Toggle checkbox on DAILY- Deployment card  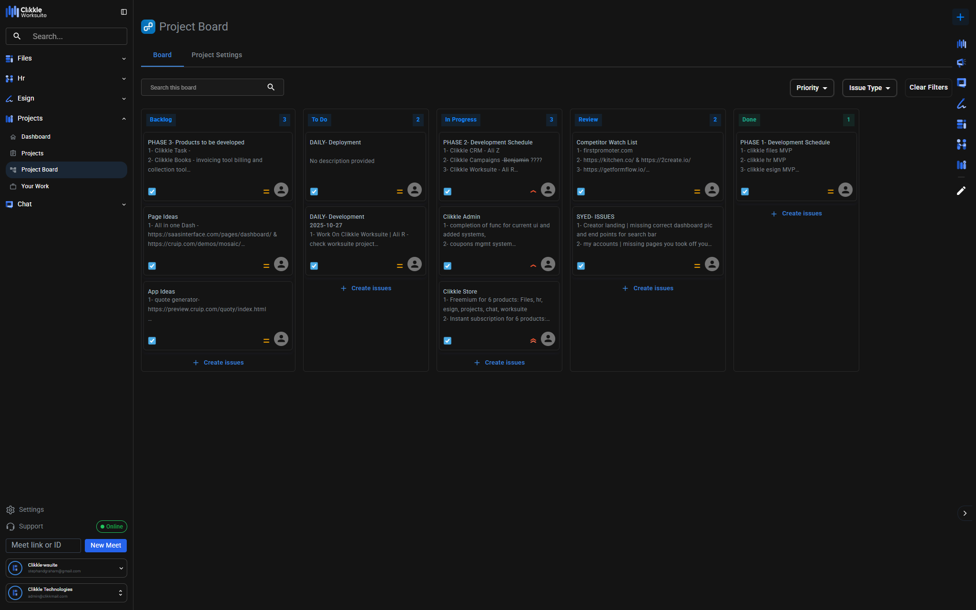click(x=314, y=192)
